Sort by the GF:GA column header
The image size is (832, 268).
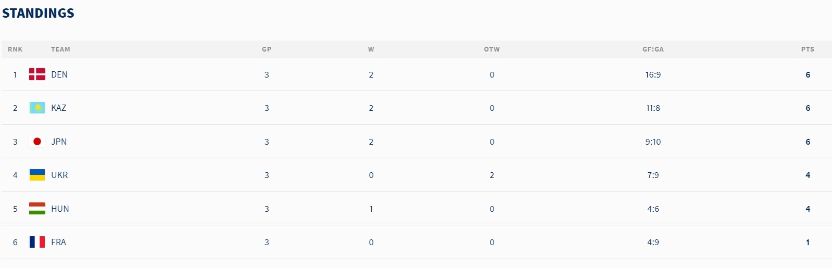(x=653, y=49)
